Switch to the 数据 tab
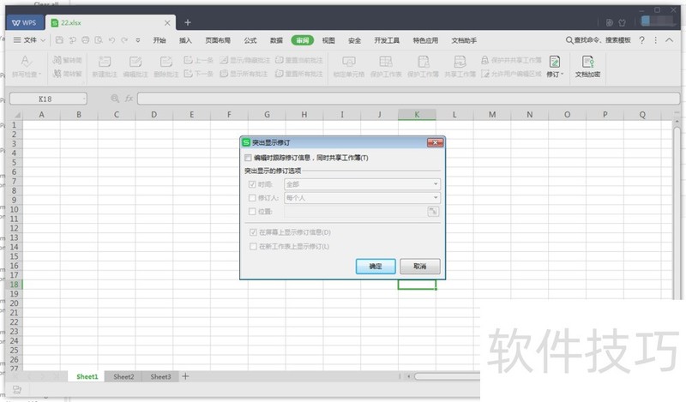686x402 pixels. [276, 40]
